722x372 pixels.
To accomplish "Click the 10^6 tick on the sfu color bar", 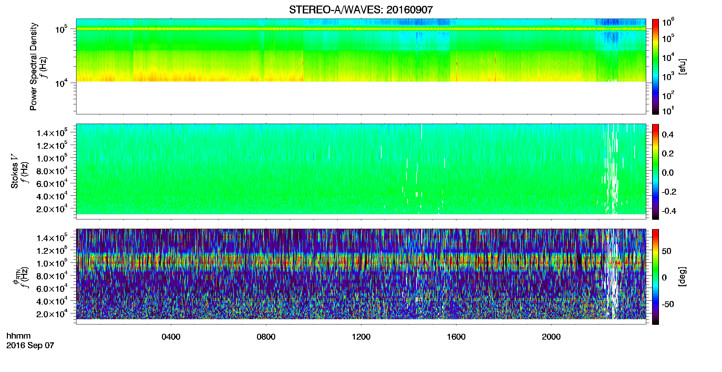I will pos(668,23).
